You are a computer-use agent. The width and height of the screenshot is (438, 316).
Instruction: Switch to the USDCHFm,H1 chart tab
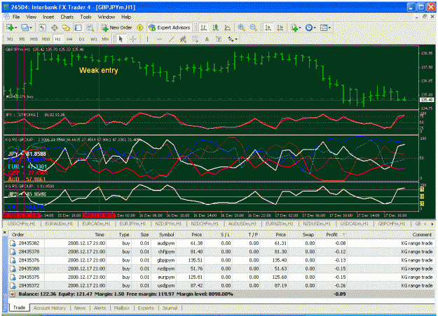[x=21, y=224]
